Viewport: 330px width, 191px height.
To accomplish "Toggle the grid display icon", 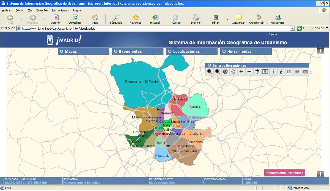I will pos(297,72).
